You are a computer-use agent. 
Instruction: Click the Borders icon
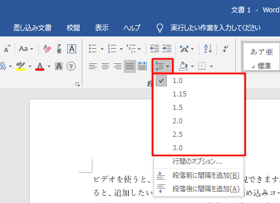202,66
